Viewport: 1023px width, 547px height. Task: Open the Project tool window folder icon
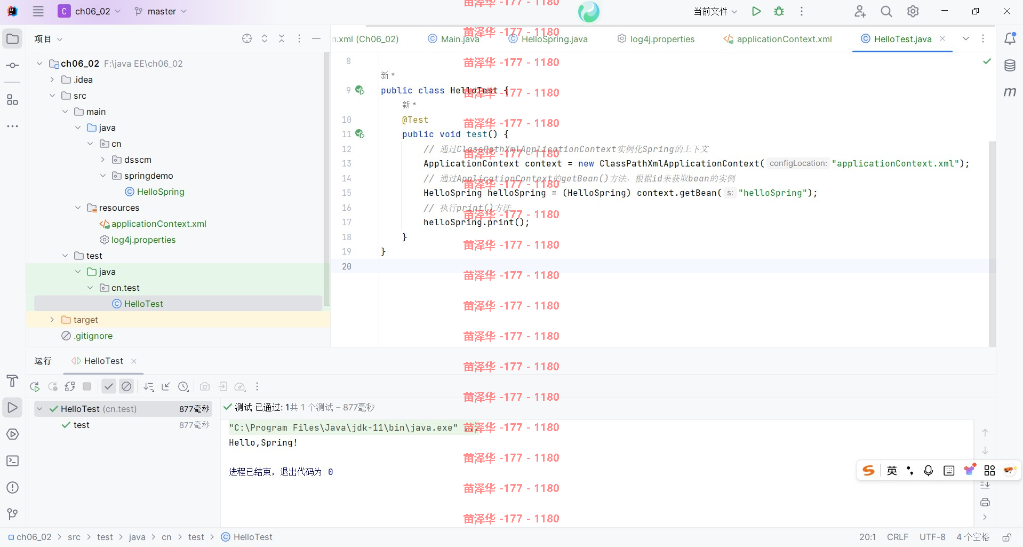(x=12, y=39)
